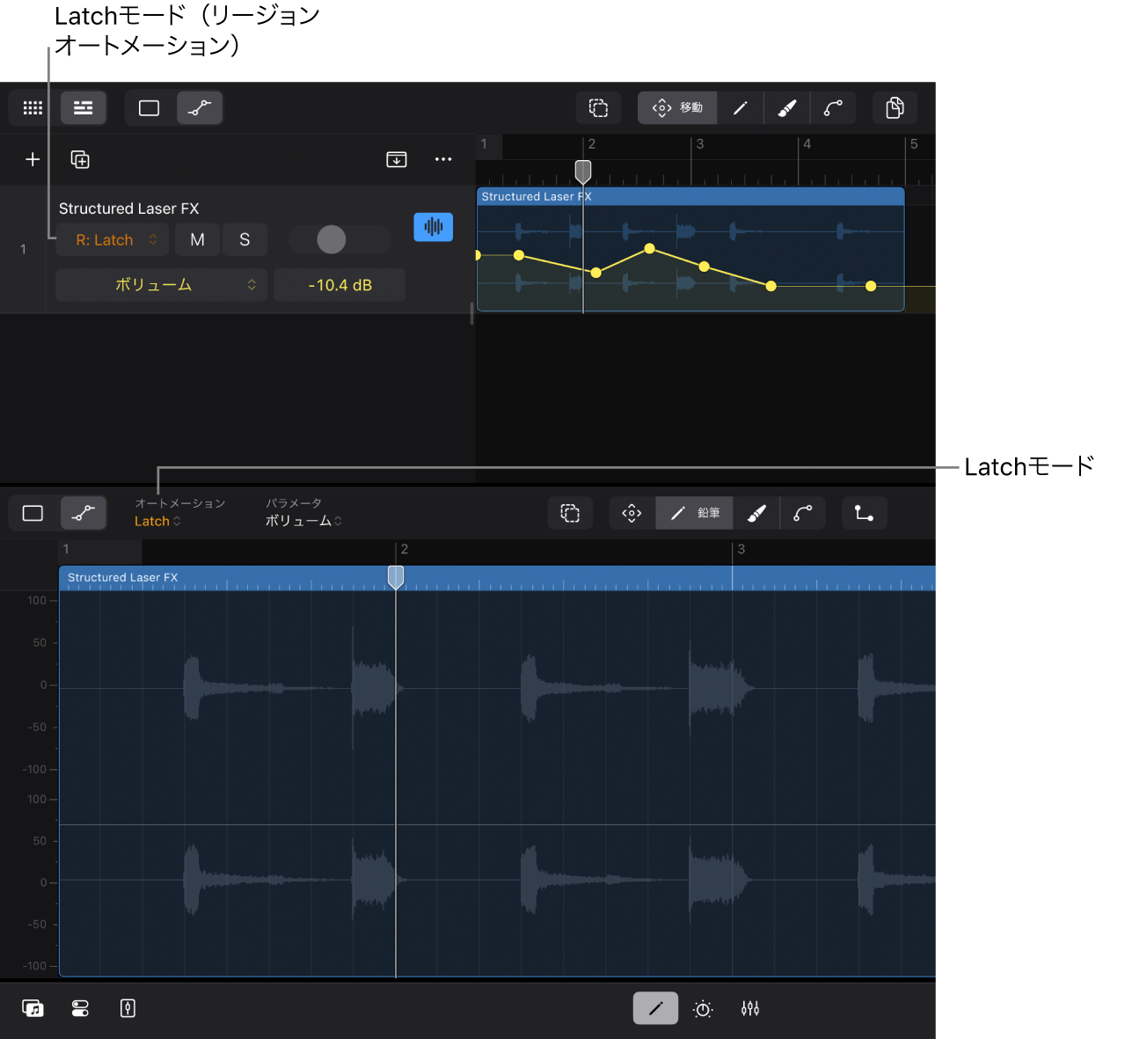Click the marquee select icon in top toolbar

[599, 108]
